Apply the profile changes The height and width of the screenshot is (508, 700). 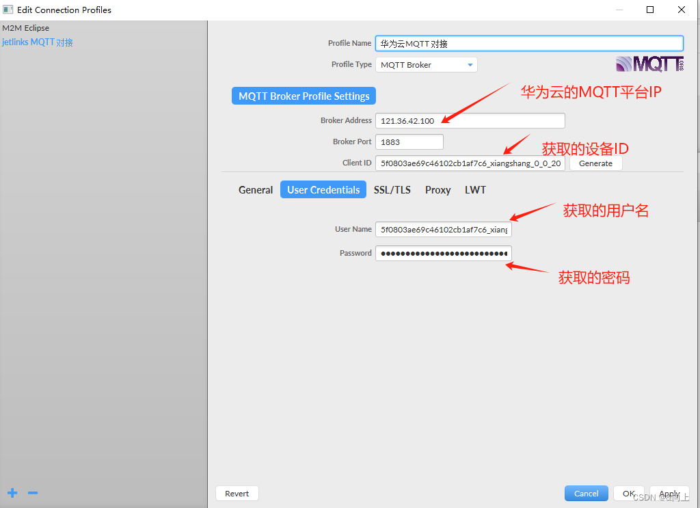pyautogui.click(x=669, y=493)
